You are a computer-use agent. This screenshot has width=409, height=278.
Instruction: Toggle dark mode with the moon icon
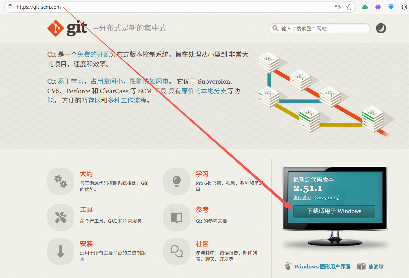click(381, 28)
